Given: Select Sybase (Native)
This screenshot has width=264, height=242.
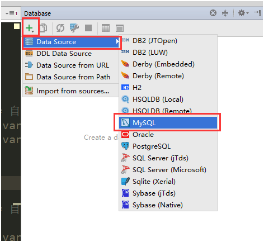Looking at the screenshot, I should pos(168,205).
